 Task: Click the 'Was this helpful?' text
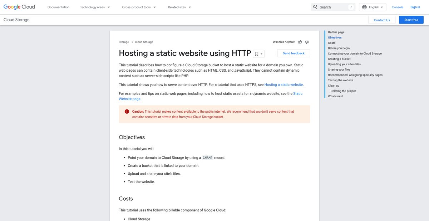(x=284, y=42)
